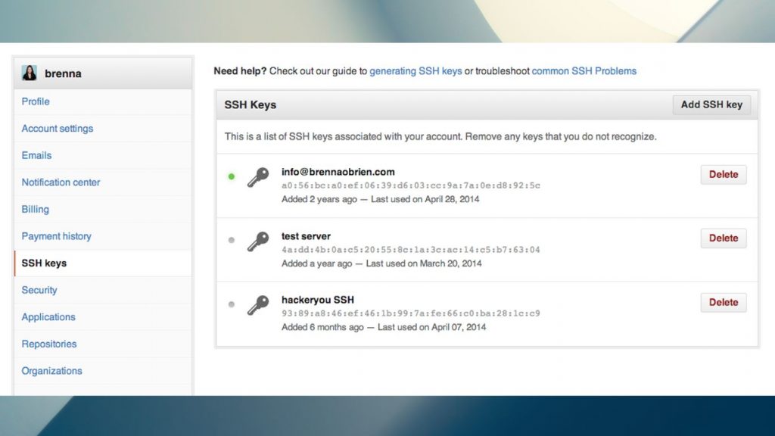
Task: Go to Account settings
Action: tap(57, 128)
